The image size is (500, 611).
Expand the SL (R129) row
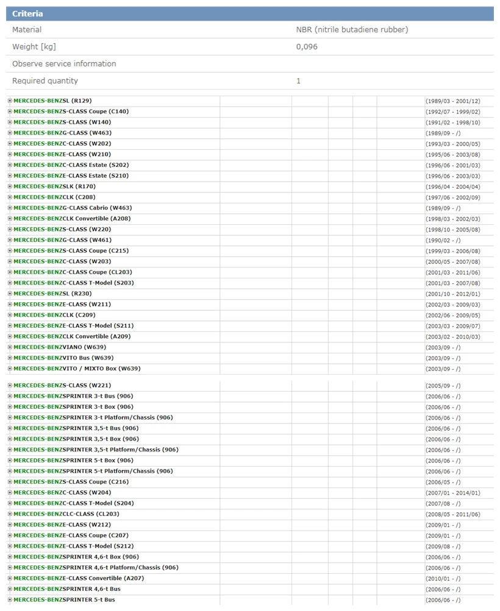coord(10,101)
